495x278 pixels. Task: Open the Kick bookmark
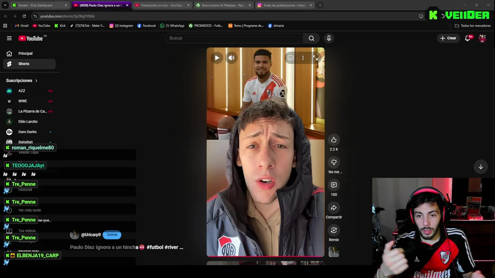tap(60, 26)
